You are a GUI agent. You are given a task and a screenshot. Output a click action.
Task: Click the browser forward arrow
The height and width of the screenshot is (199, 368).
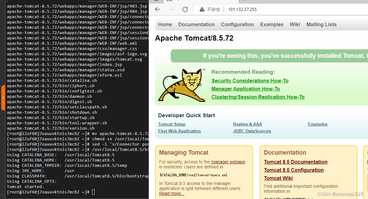[171, 9]
